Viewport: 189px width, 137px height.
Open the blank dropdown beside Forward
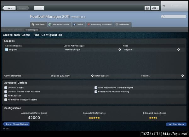(x=39, y=8)
